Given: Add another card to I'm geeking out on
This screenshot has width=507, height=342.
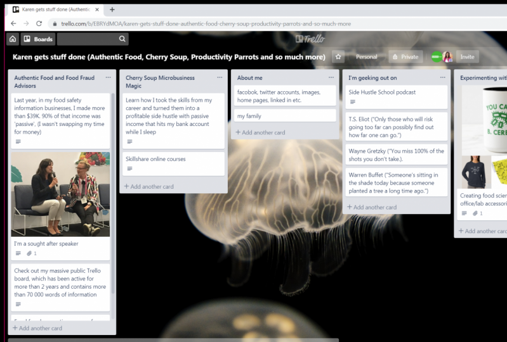Looking at the screenshot, I should [372, 207].
